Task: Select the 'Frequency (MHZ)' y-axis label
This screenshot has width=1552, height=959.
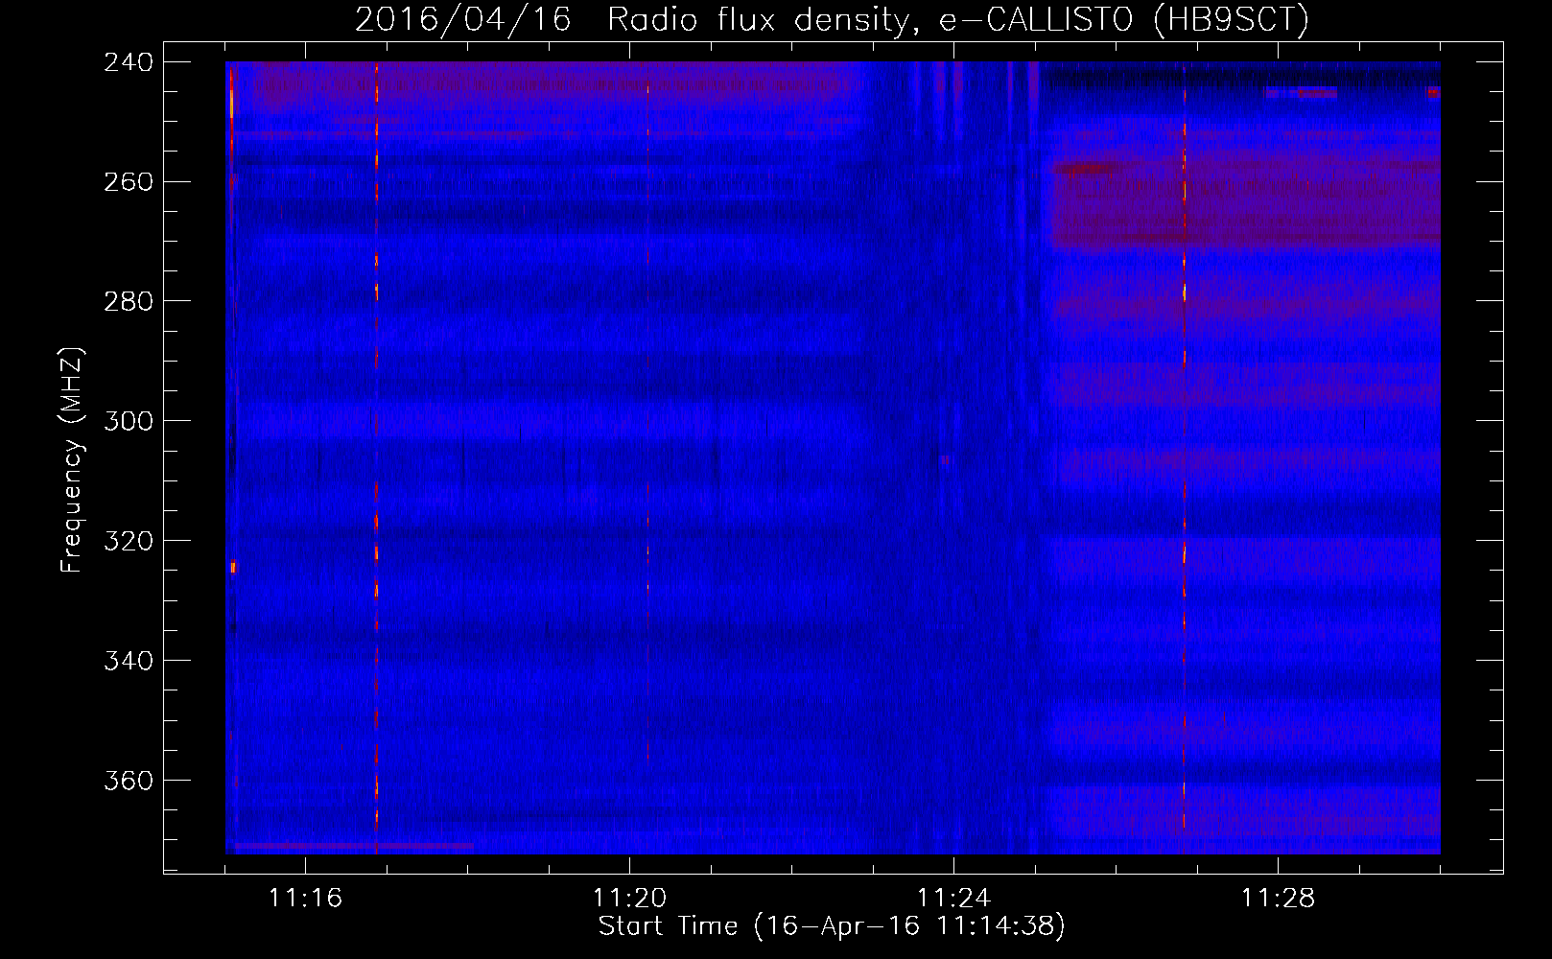Action: point(72,460)
